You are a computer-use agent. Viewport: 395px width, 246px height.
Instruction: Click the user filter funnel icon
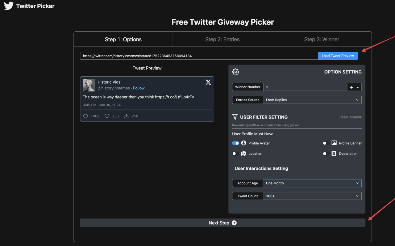(235, 117)
